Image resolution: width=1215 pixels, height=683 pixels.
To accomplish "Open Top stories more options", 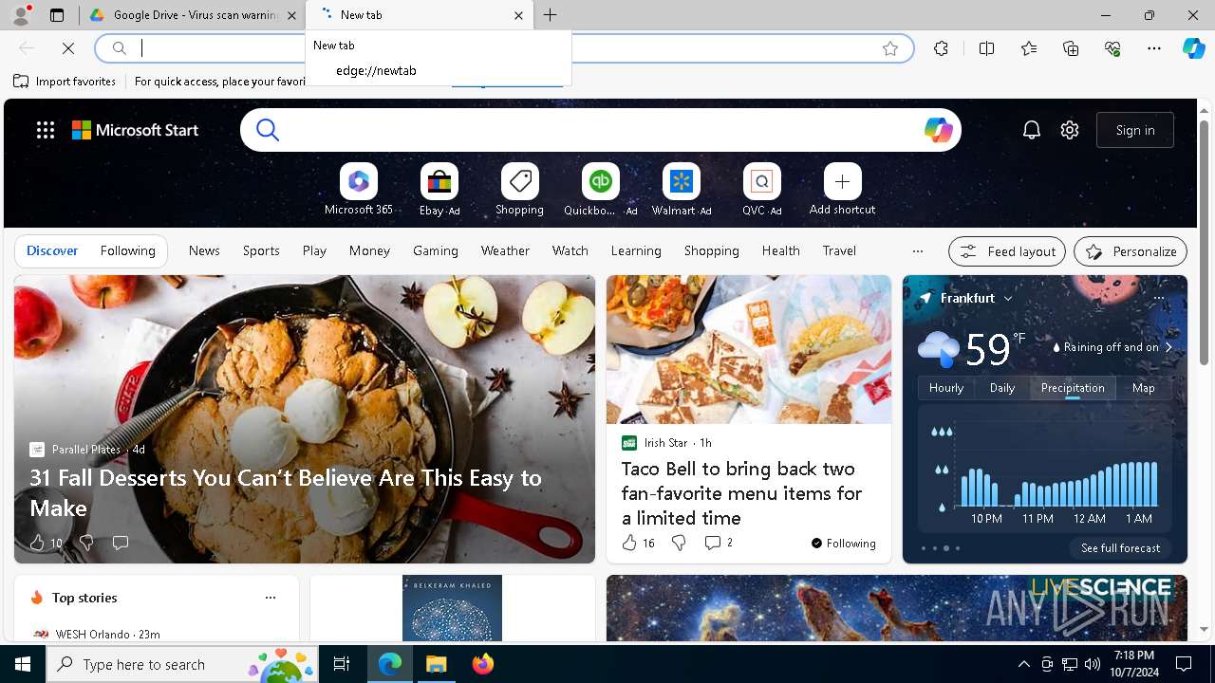I will (271, 598).
